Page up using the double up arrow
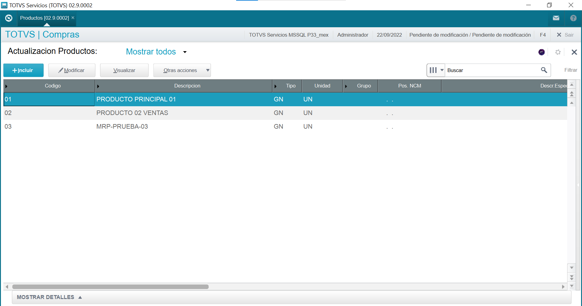 point(572,94)
